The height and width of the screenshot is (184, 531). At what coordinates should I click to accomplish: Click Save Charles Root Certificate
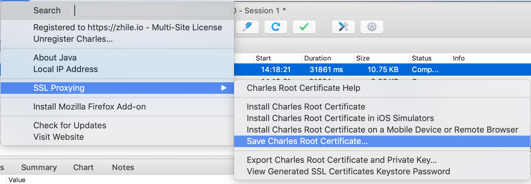click(x=307, y=141)
